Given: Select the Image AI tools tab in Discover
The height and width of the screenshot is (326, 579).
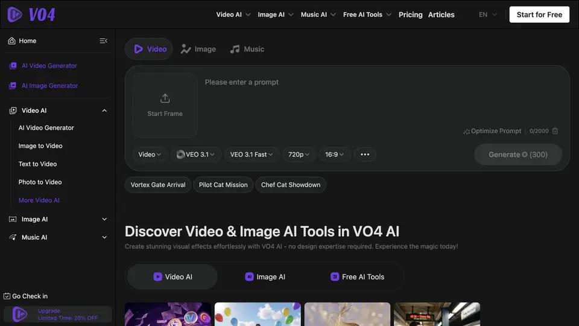Looking at the screenshot, I should point(265,277).
